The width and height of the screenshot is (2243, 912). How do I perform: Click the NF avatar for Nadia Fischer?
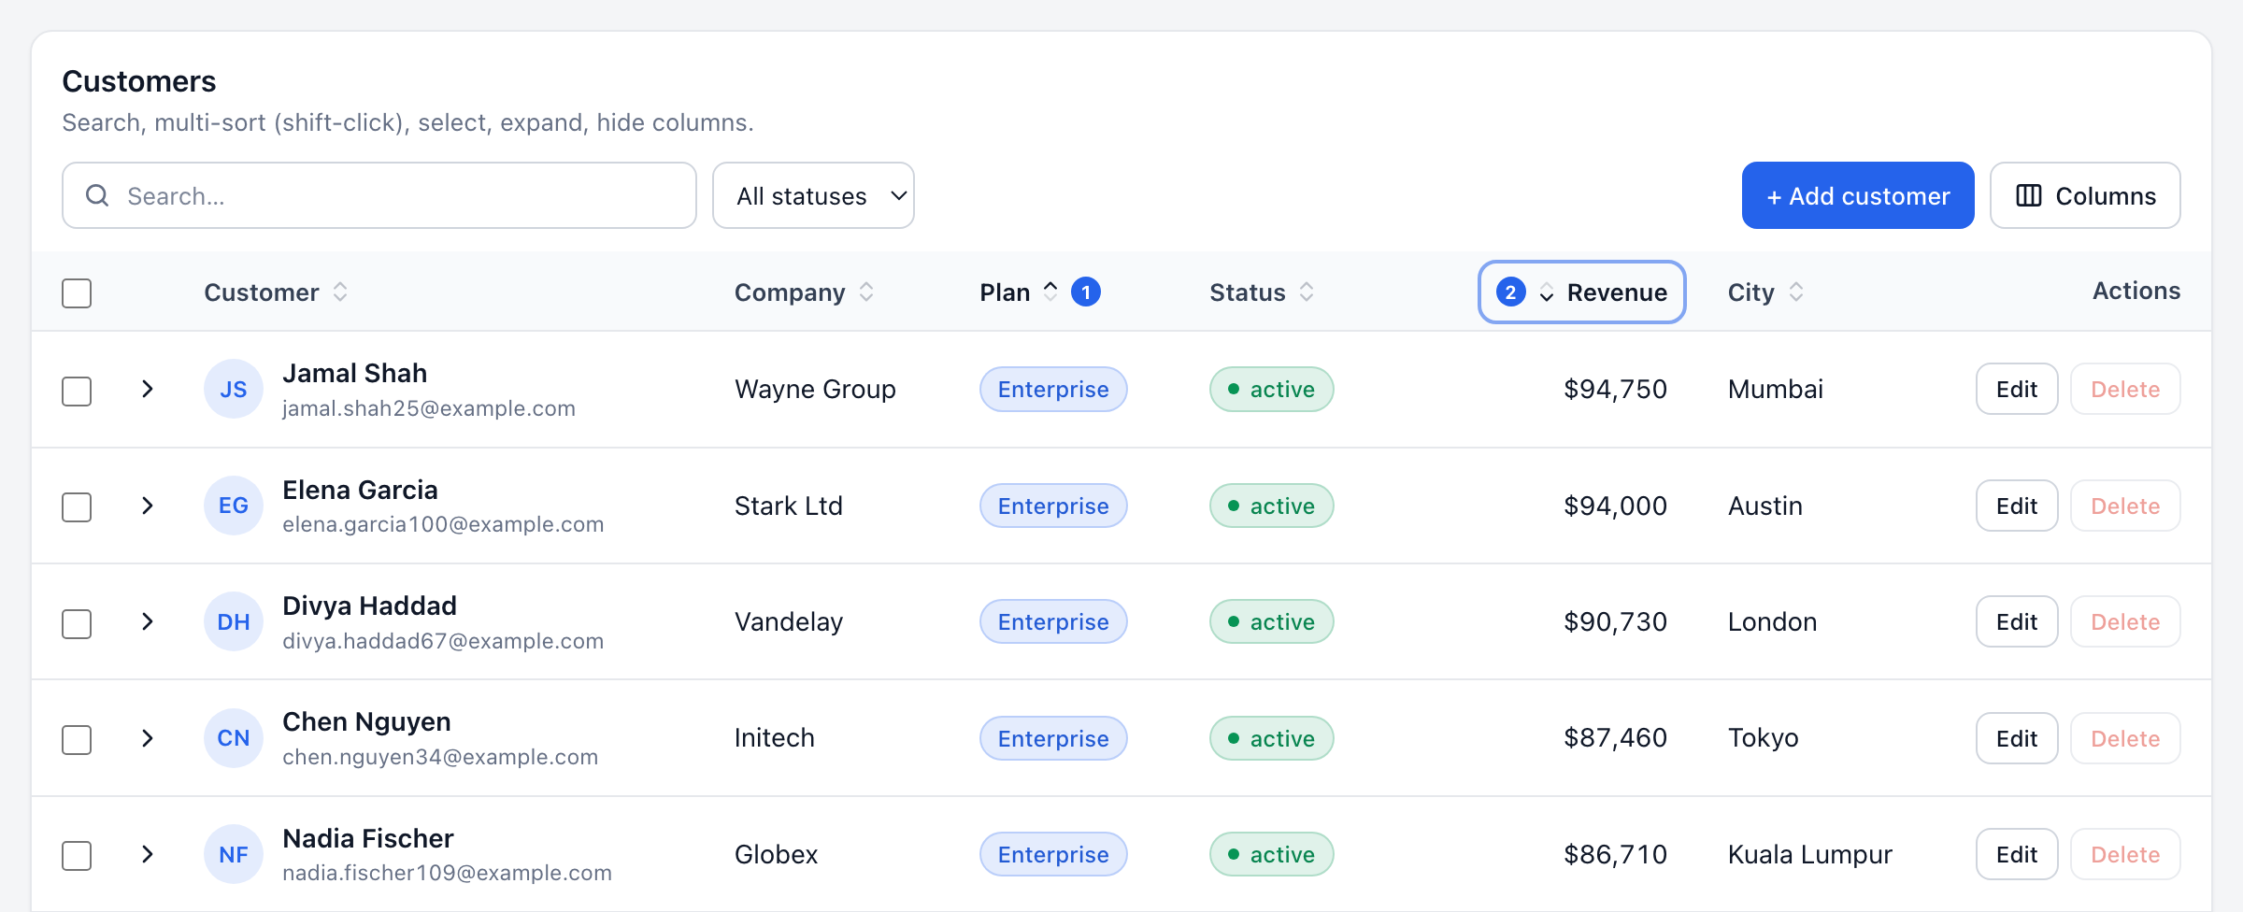234,854
